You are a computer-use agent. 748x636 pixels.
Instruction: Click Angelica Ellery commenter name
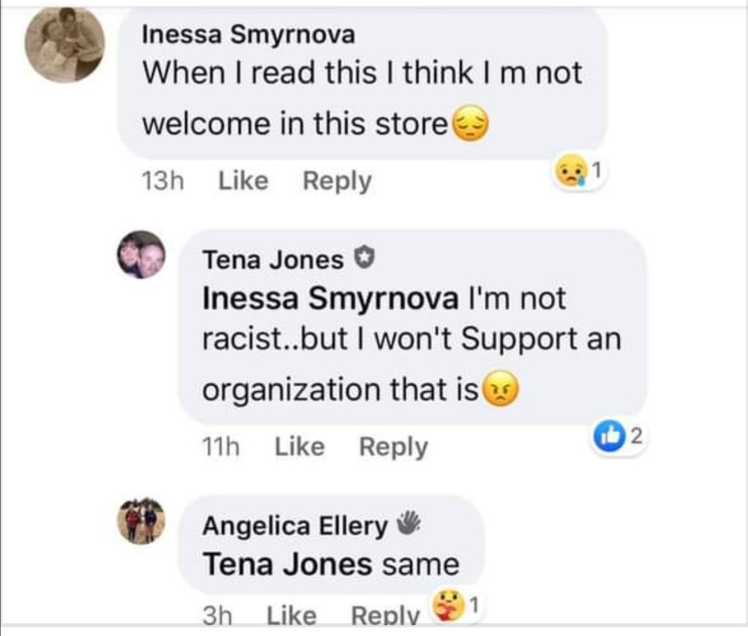coord(294,527)
